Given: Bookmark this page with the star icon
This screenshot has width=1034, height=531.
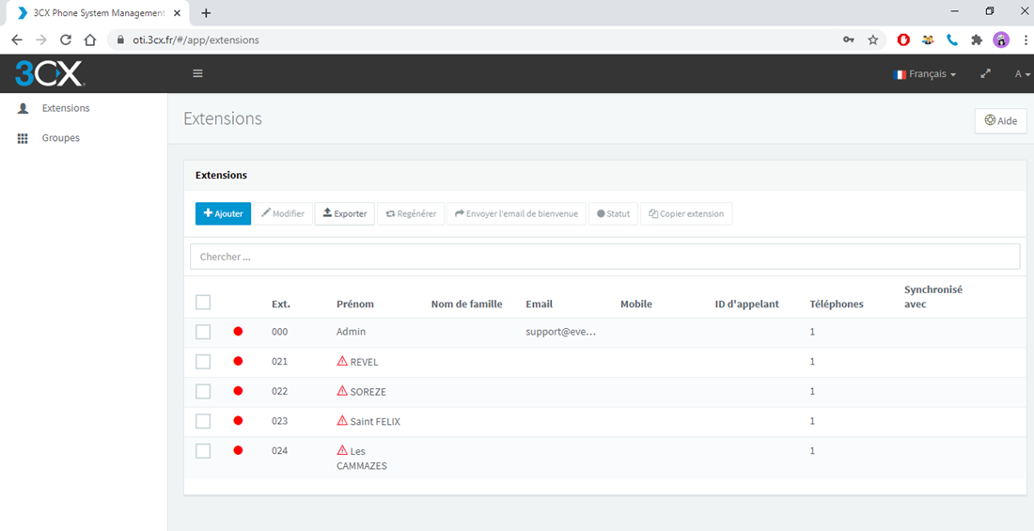Looking at the screenshot, I should click(873, 39).
